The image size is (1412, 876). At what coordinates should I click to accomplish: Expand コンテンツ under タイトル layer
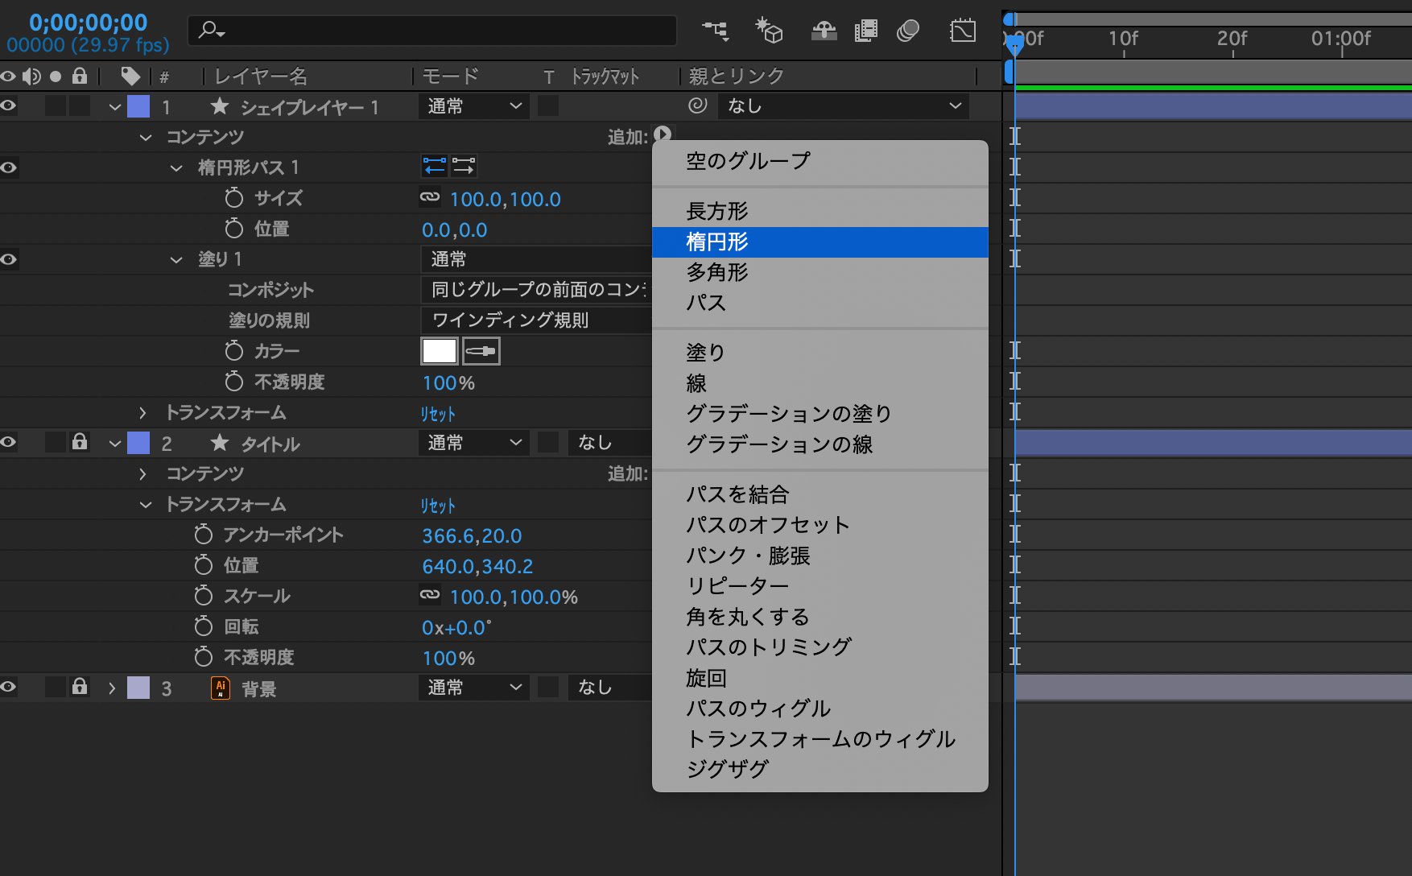[x=142, y=474]
